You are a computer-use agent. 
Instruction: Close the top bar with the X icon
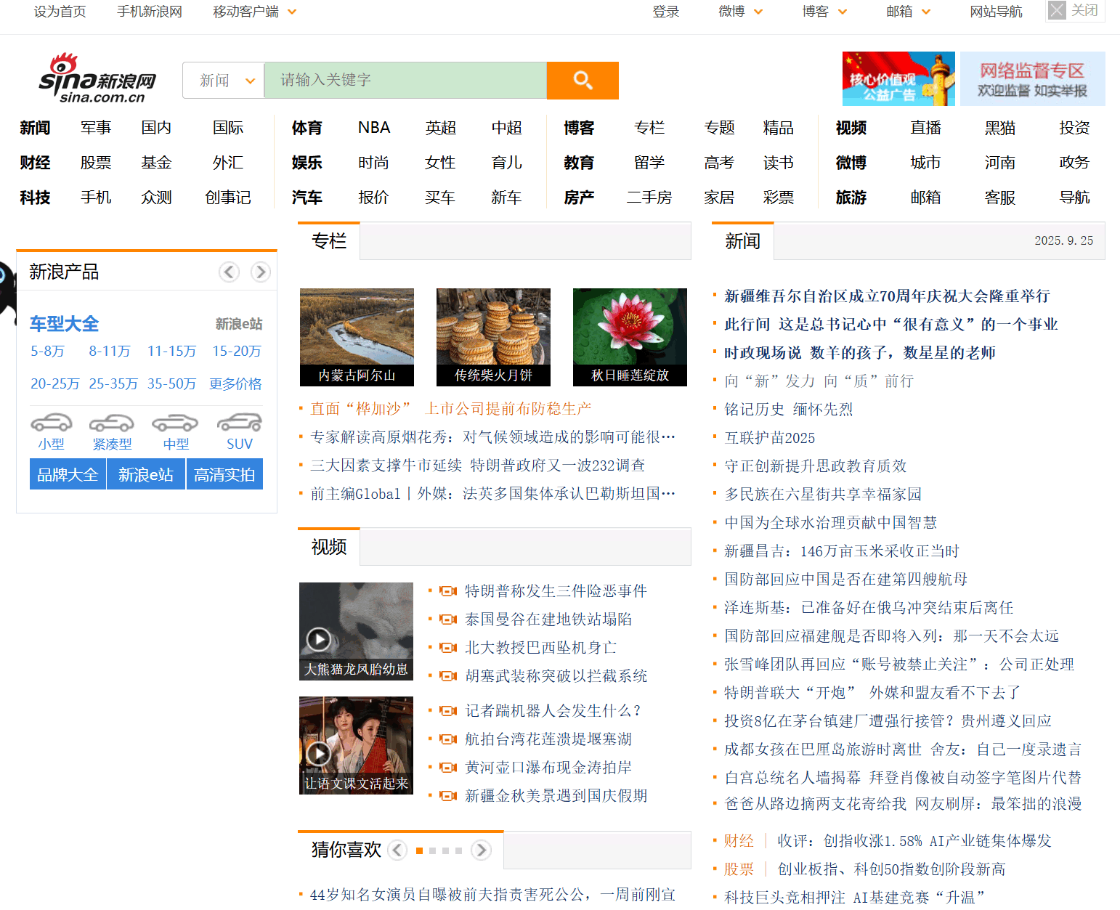[x=1058, y=10]
